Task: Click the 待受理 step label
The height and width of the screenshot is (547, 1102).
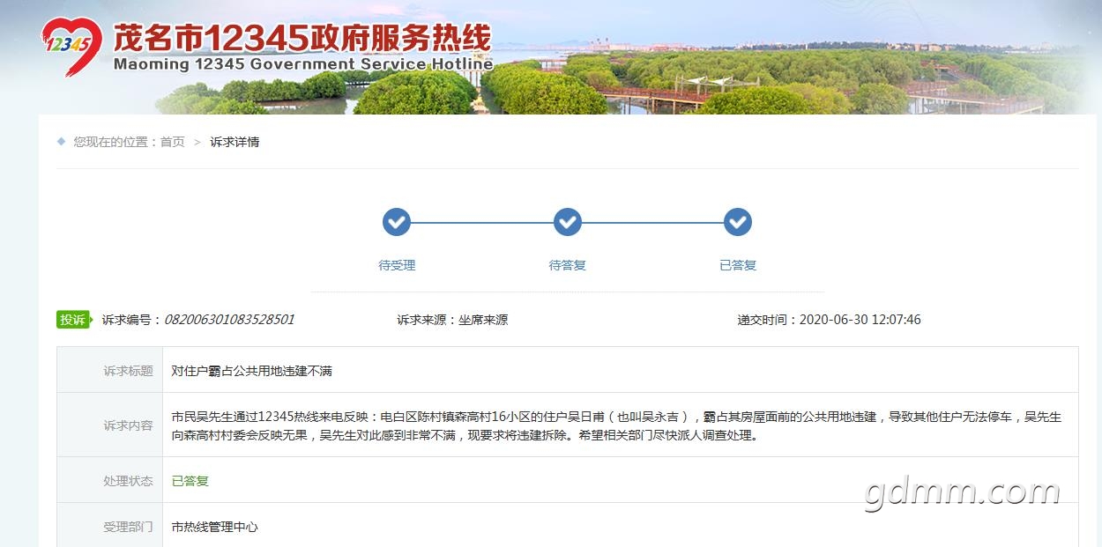Action: pyautogui.click(x=397, y=265)
